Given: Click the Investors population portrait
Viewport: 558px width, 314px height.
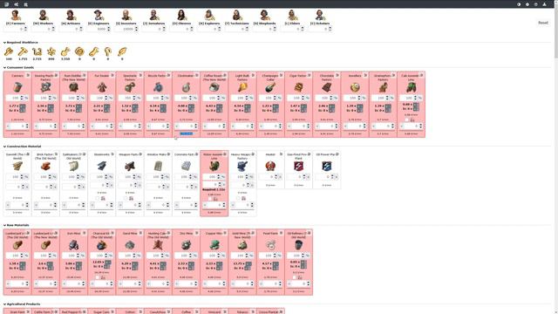Looking at the screenshot, I should pos(126,15).
